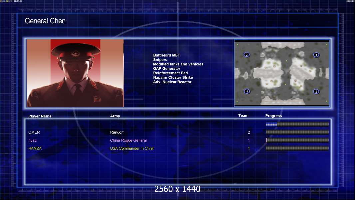Screen dimensions: 355x200
Task: Click the "Team" column header
Action: [243, 116]
